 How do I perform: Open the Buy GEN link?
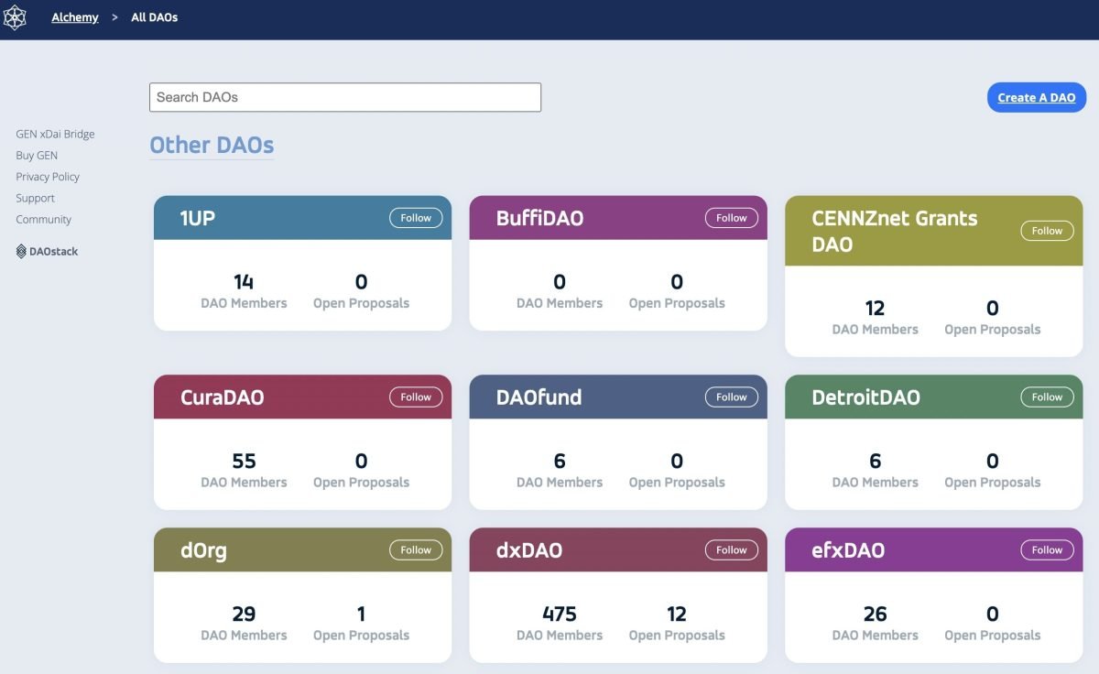coord(37,156)
